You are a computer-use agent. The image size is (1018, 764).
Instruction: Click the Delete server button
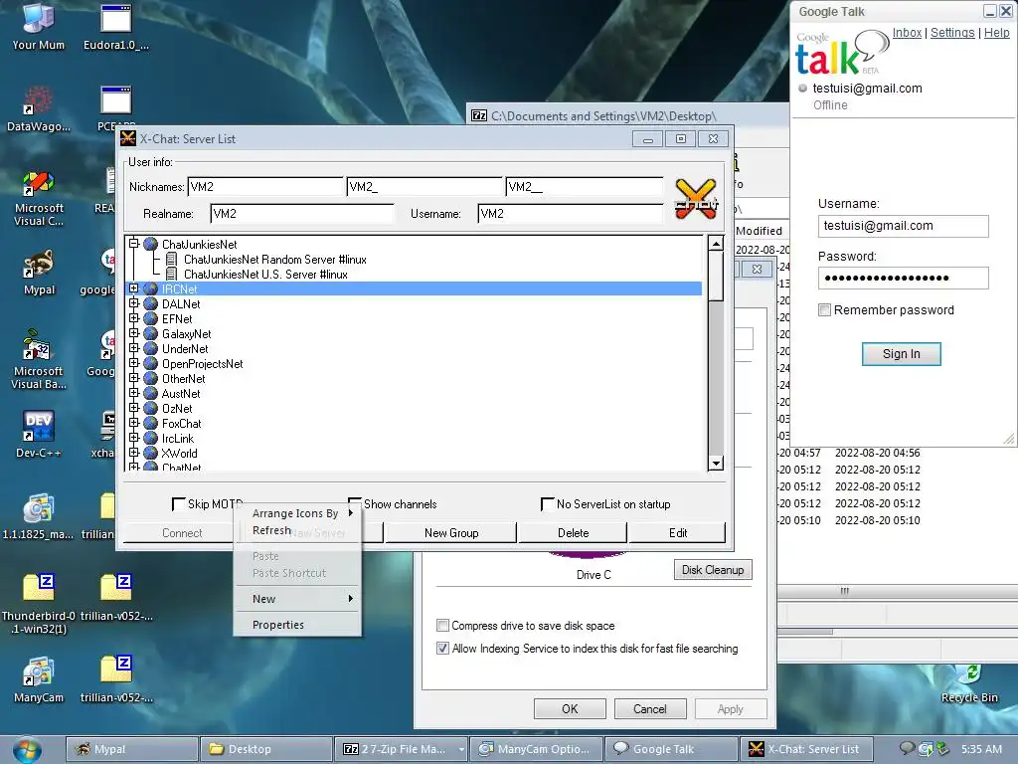pos(574,533)
